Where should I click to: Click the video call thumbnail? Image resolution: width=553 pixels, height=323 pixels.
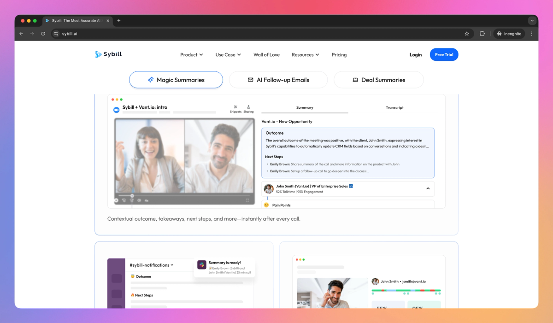184,161
